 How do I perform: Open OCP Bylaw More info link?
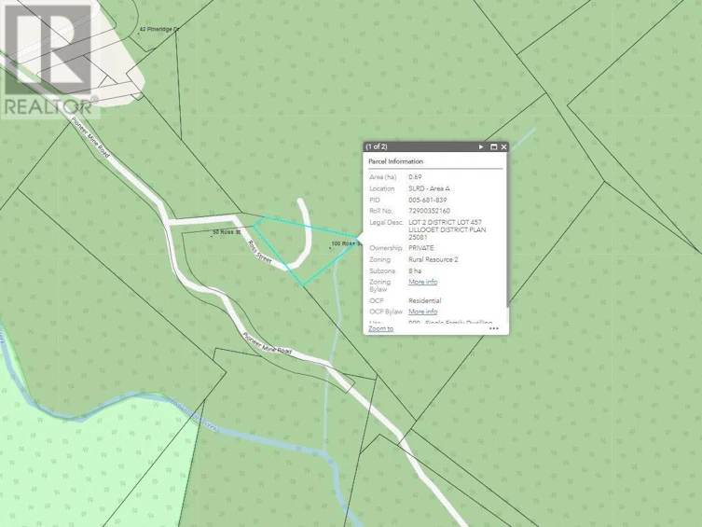pos(422,312)
